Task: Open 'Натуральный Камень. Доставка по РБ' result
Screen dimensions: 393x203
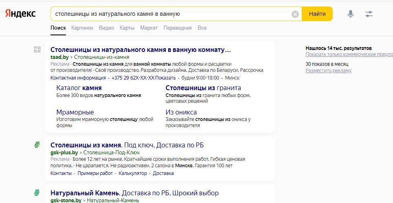Action: point(134,193)
